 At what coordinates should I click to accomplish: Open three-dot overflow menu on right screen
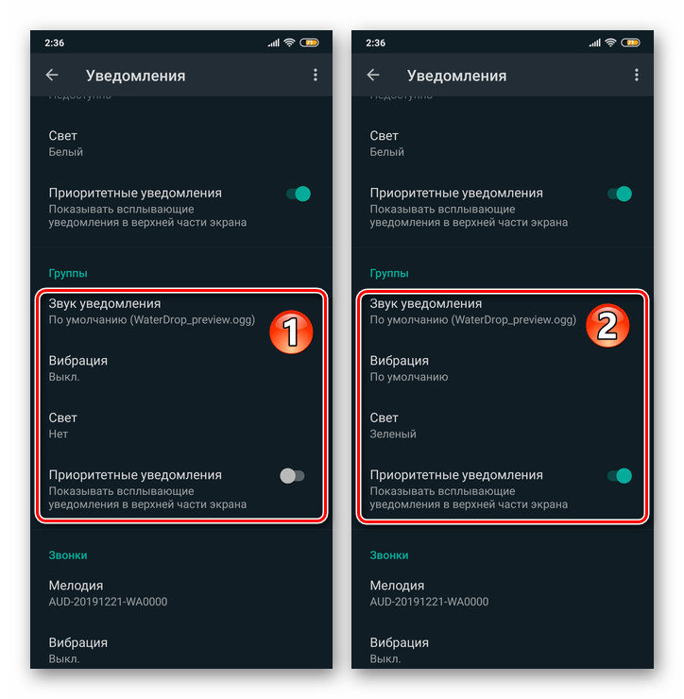(x=636, y=75)
